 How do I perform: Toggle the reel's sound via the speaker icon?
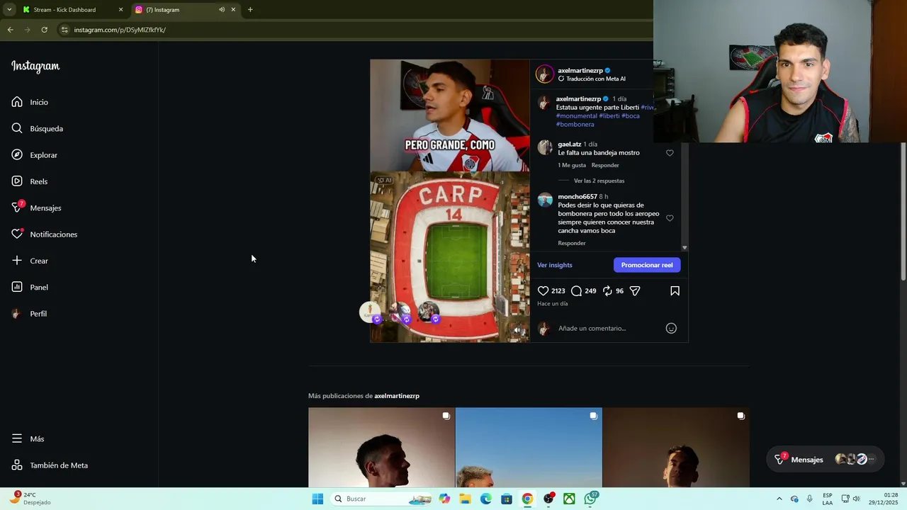517,331
